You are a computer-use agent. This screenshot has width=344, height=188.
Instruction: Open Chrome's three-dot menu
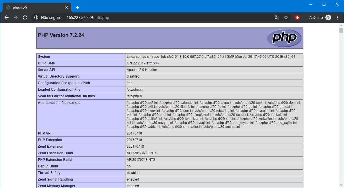point(337,17)
